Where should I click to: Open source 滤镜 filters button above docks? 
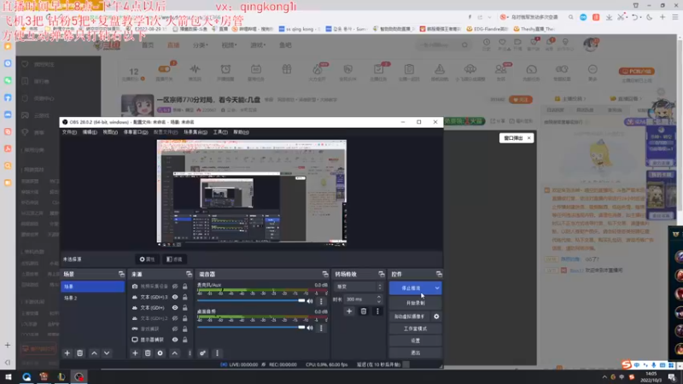coord(175,259)
